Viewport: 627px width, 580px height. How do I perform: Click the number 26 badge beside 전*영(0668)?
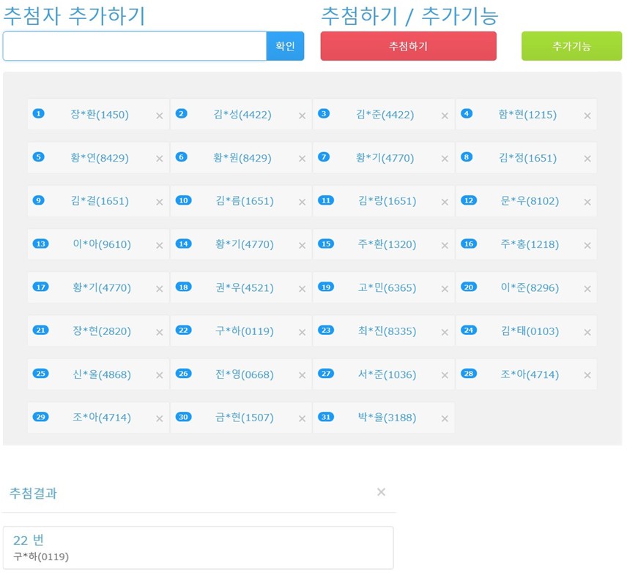point(183,374)
